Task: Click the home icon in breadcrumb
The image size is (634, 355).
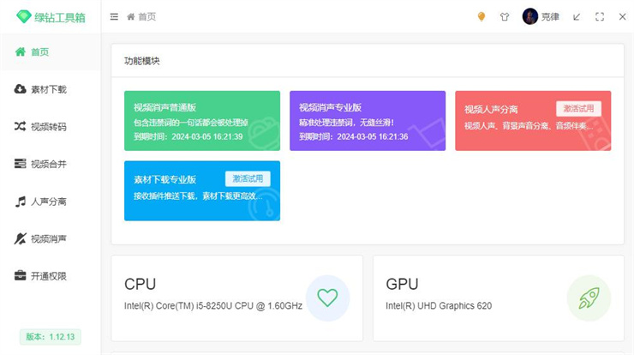Action: pos(130,16)
